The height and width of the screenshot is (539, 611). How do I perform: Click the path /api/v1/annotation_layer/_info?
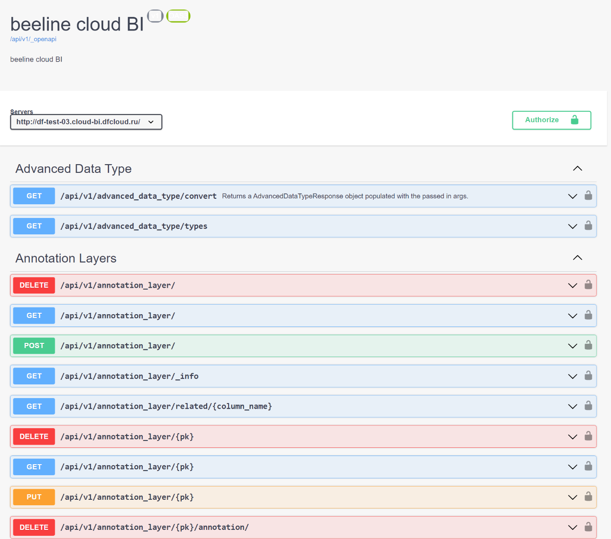tap(130, 376)
